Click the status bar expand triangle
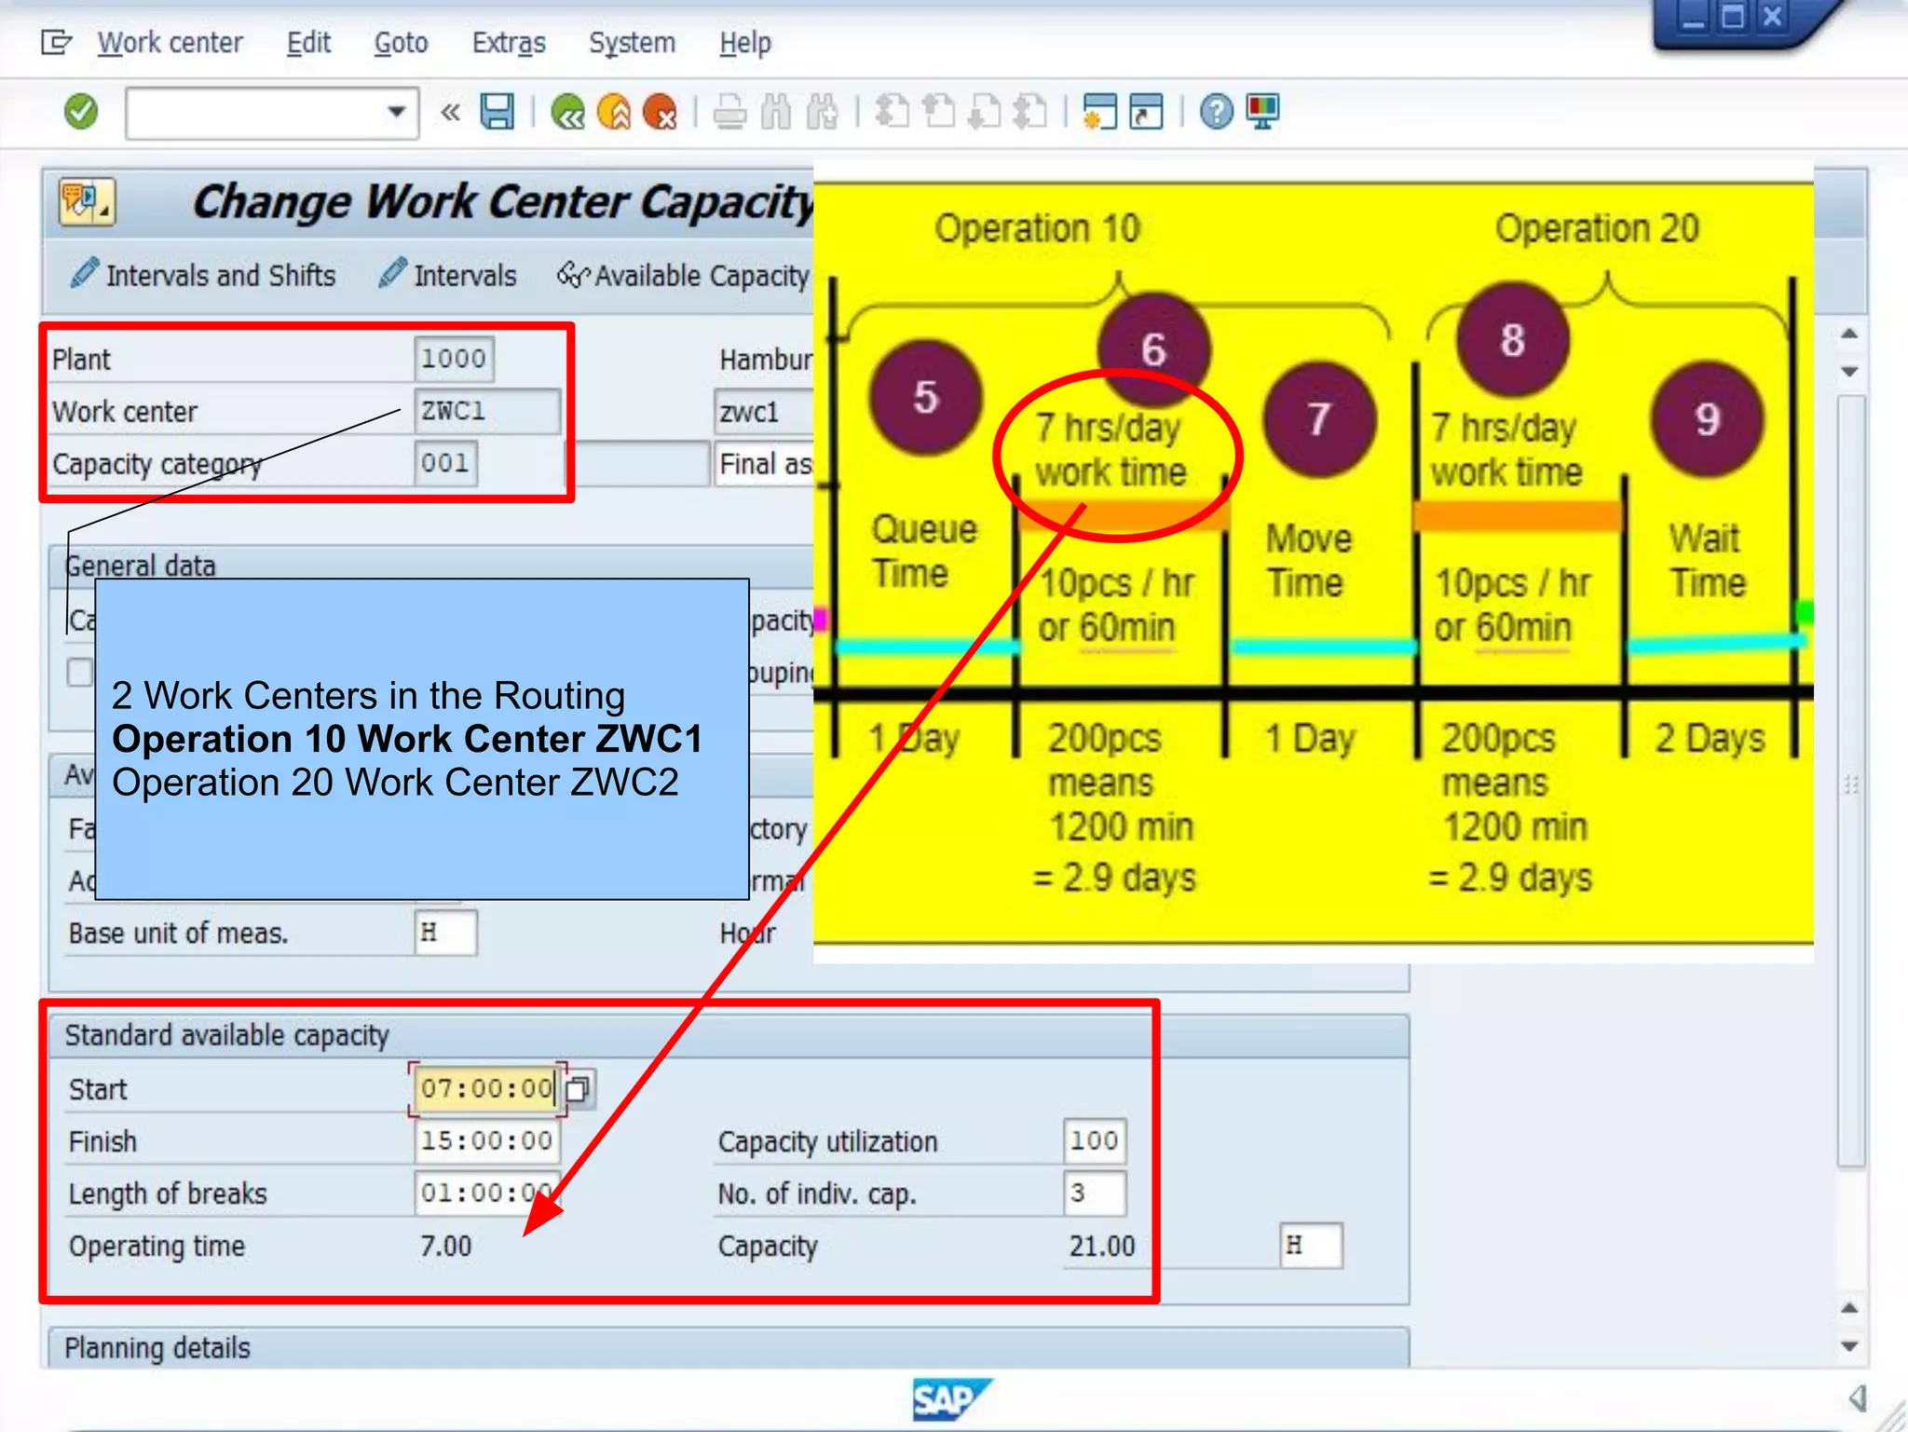 pos(1858,1398)
